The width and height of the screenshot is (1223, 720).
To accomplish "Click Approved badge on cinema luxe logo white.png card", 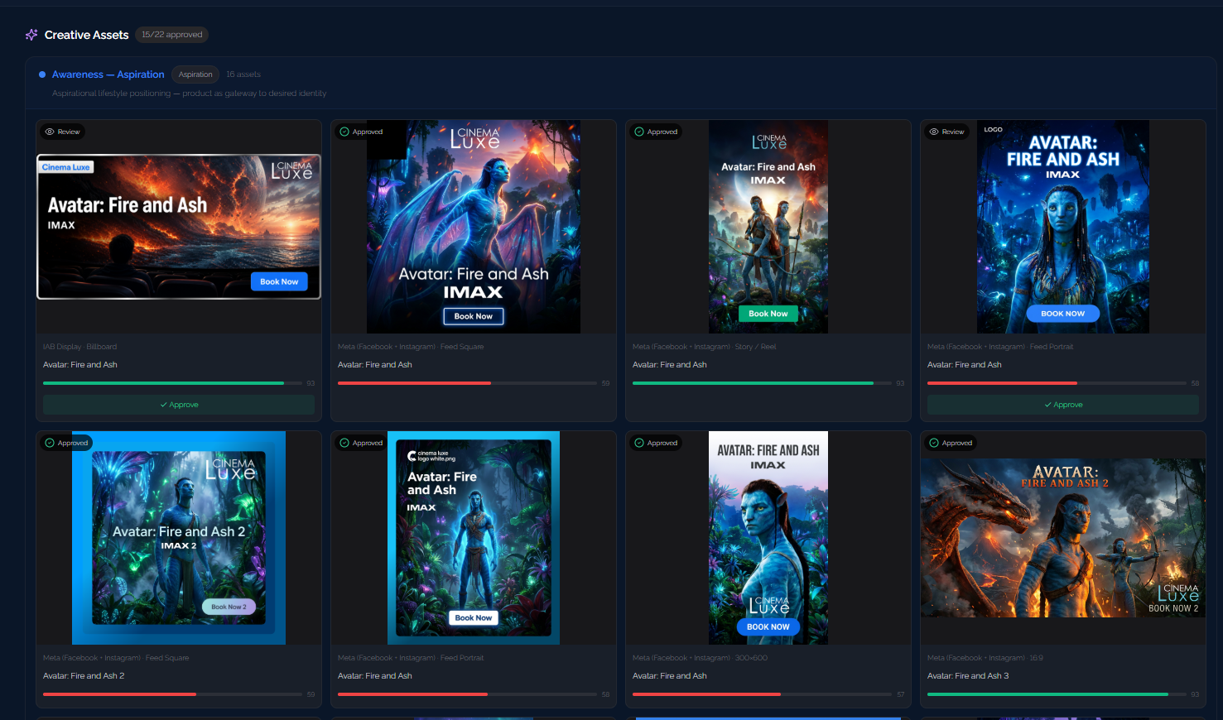I will (361, 443).
